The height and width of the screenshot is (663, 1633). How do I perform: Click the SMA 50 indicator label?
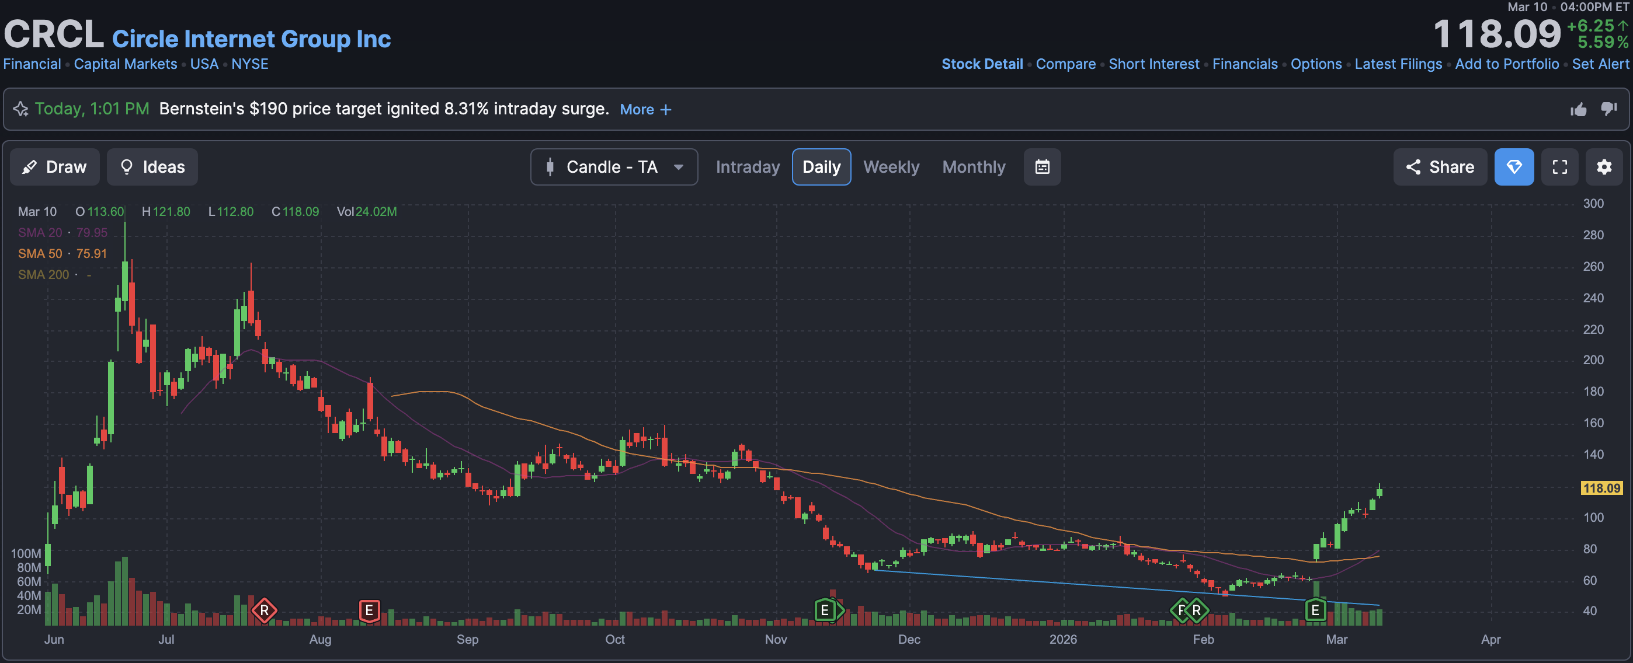40,254
